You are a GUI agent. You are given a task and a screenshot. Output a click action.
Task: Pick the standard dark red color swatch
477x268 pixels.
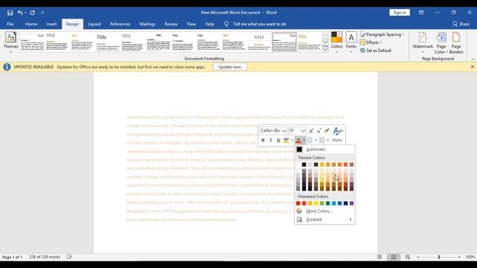tap(298, 203)
